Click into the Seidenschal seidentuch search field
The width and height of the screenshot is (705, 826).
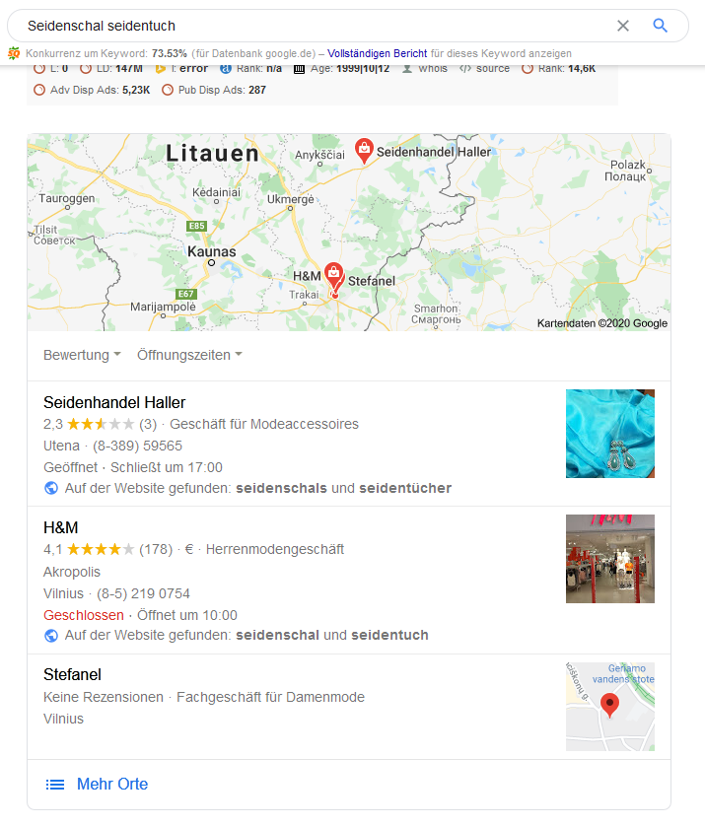[317, 26]
